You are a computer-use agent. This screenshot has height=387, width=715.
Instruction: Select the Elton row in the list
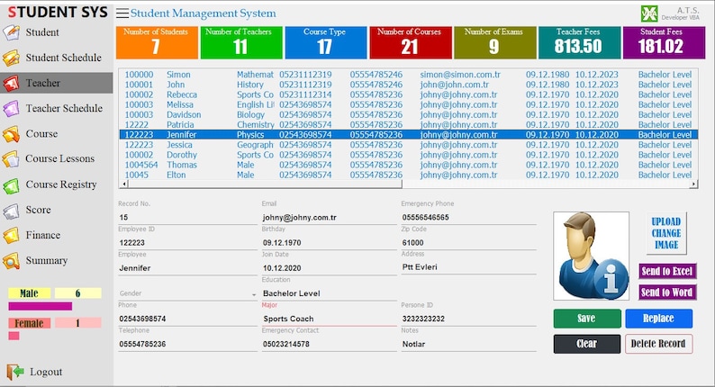coord(408,175)
